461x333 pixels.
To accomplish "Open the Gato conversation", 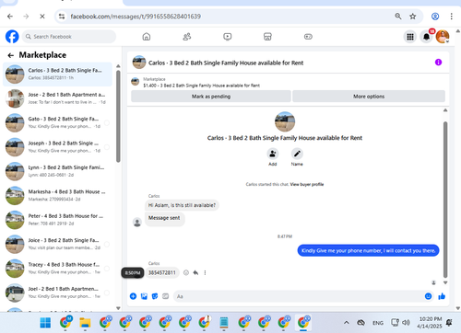I will point(57,122).
